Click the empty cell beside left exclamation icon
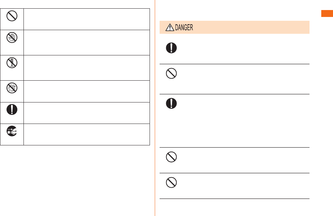Screen dimensions: 333x216 (x=87, y=113)
